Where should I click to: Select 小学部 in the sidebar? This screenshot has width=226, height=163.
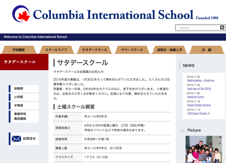coord(24,97)
